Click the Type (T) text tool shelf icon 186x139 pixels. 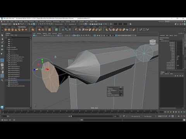(46, 30)
